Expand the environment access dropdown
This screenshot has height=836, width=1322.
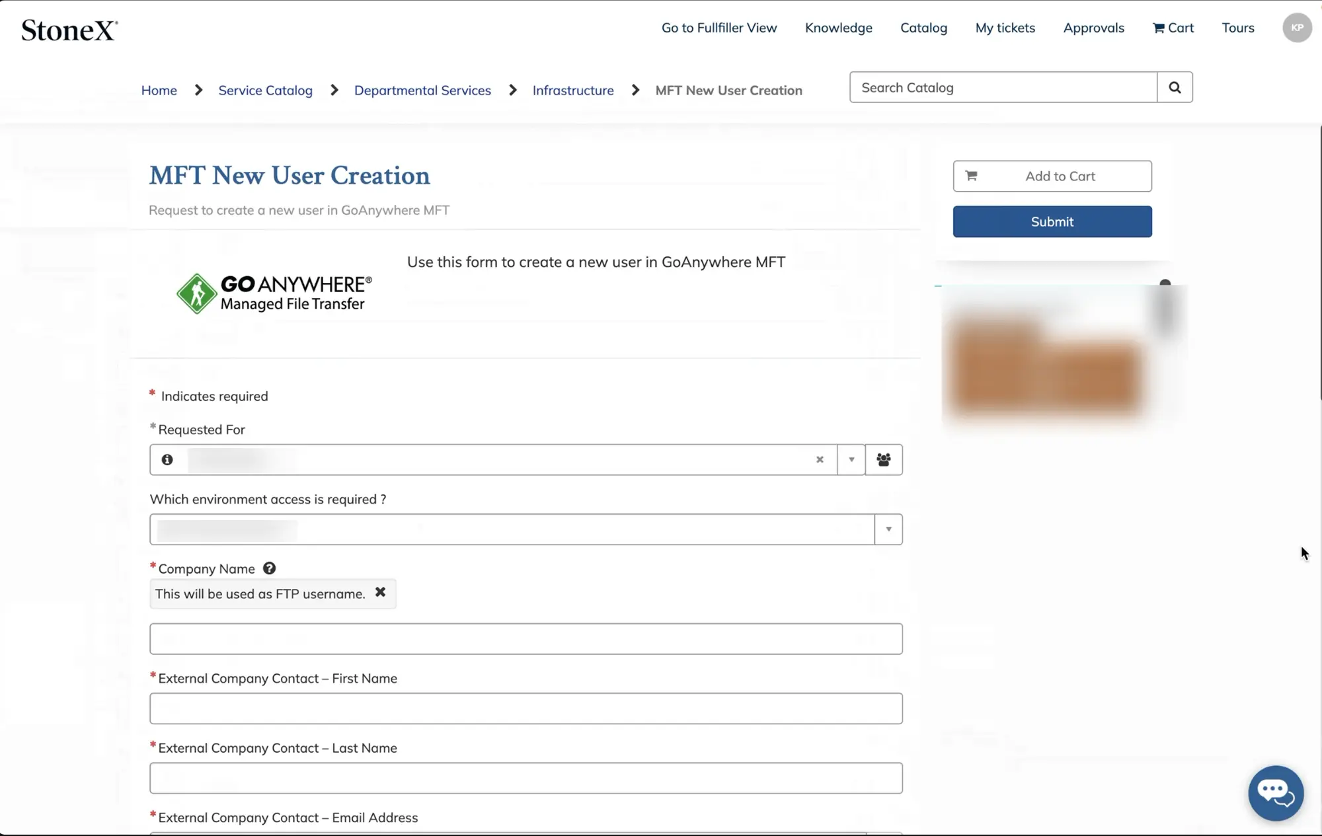tap(888, 529)
